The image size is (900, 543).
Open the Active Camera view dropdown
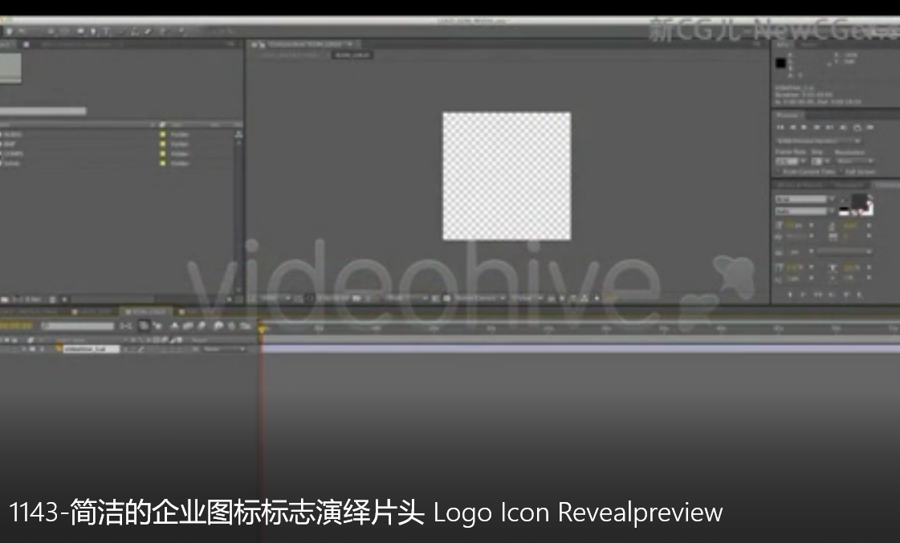[x=480, y=298]
